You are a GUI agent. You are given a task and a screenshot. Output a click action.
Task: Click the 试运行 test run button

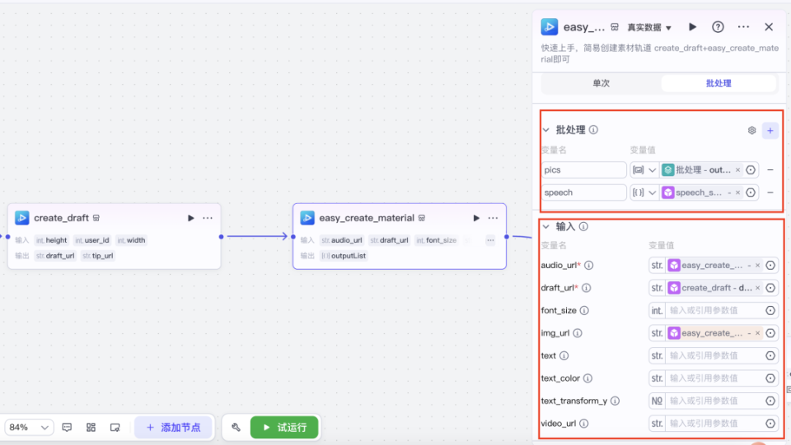click(284, 428)
